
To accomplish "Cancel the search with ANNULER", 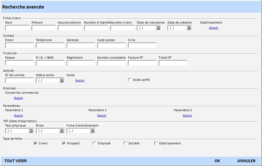I will tap(246, 161).
